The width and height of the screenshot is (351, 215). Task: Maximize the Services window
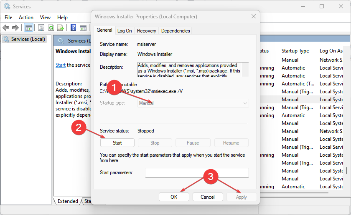point(322,6)
